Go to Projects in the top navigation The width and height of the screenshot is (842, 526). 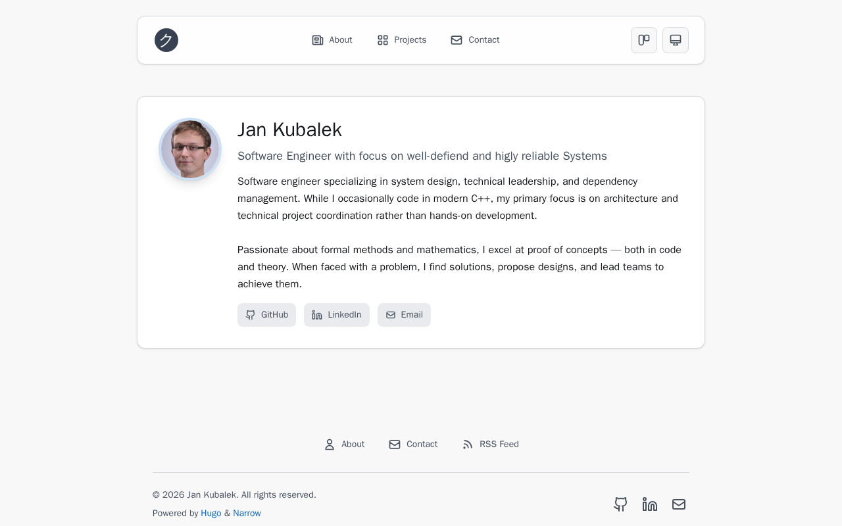click(402, 40)
